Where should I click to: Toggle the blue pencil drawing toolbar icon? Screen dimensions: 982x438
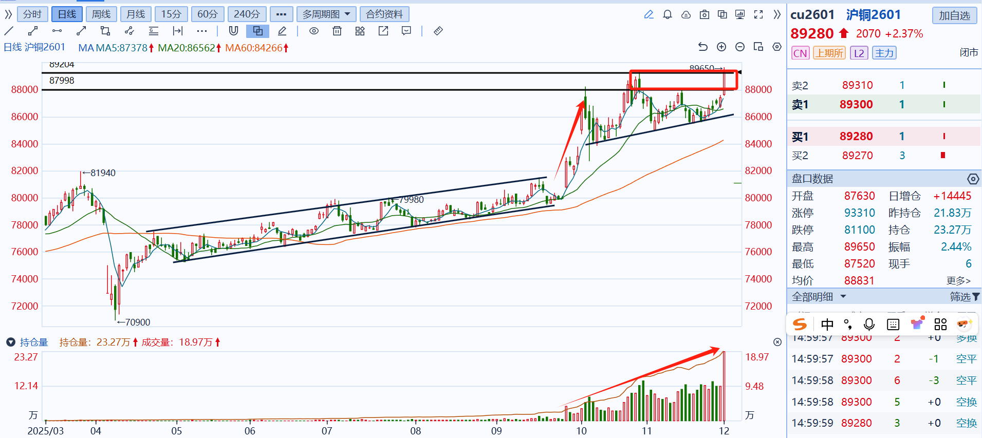click(x=649, y=14)
